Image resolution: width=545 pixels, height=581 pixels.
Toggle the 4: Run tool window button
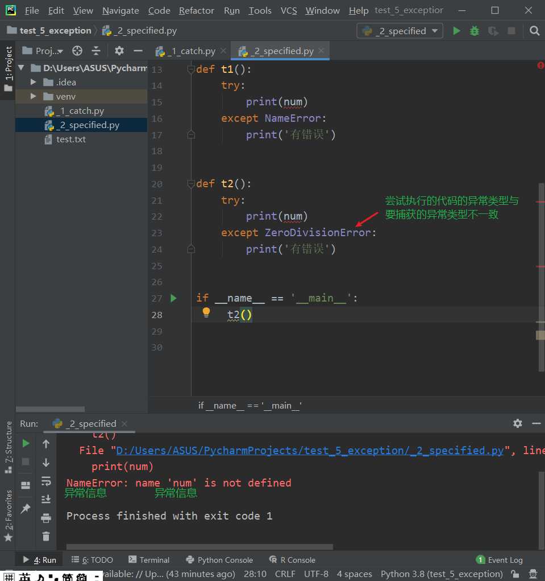coord(40,560)
